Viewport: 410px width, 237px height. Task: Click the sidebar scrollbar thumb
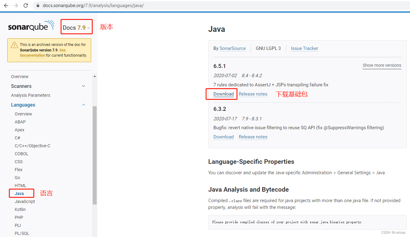point(95,155)
